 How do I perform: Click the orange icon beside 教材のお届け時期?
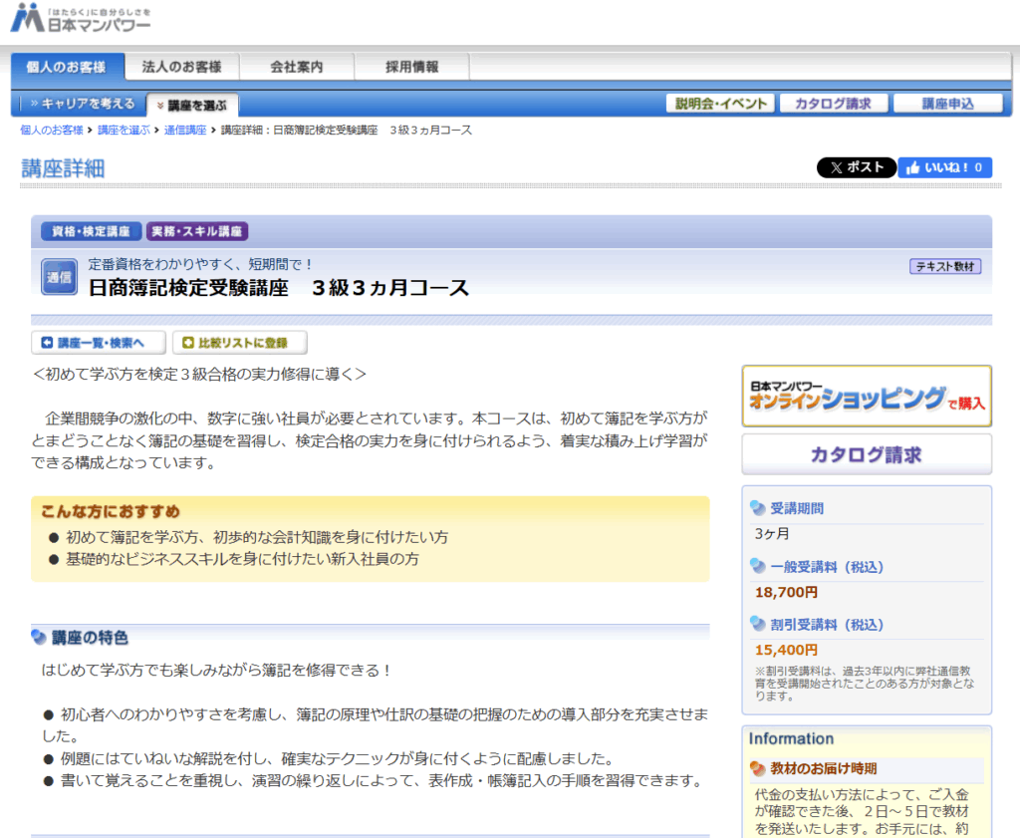point(757,768)
